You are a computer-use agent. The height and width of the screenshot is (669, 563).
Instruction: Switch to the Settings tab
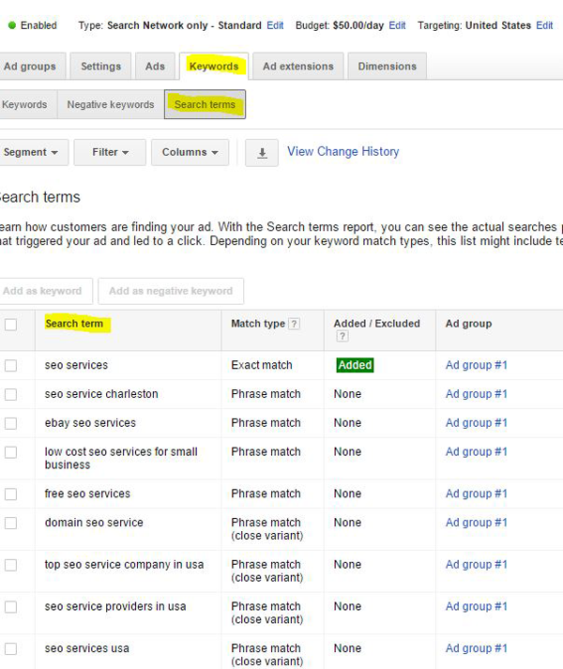click(x=100, y=67)
